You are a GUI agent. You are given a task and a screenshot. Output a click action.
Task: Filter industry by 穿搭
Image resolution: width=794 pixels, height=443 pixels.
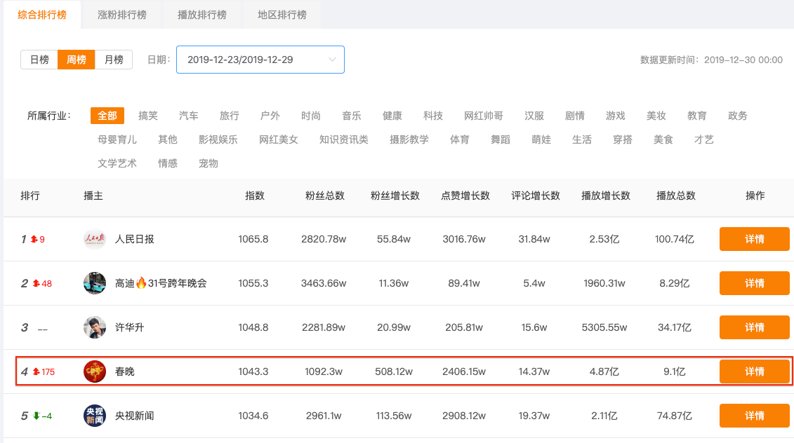tap(623, 139)
